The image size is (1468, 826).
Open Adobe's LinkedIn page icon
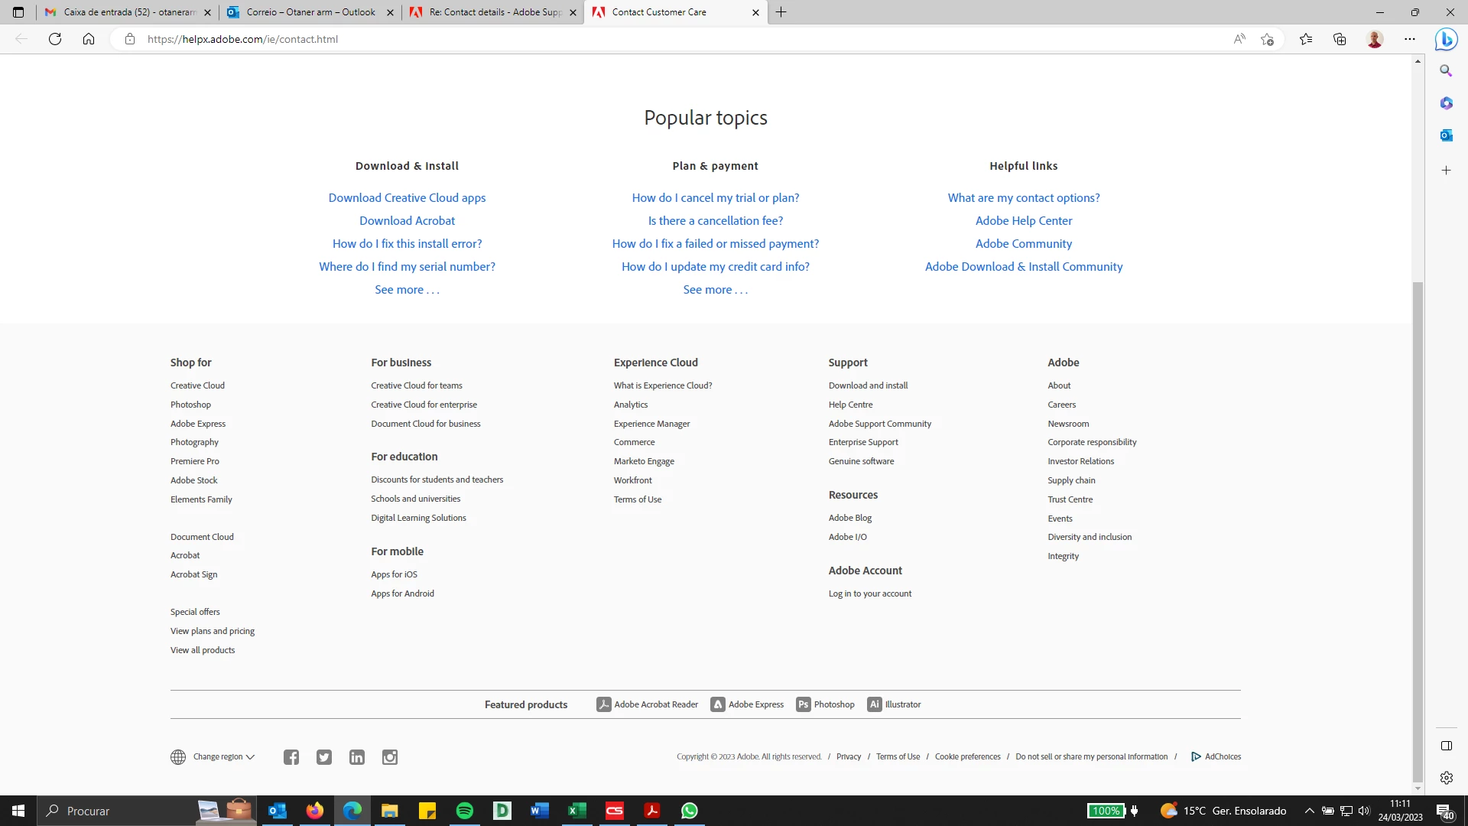(x=357, y=757)
